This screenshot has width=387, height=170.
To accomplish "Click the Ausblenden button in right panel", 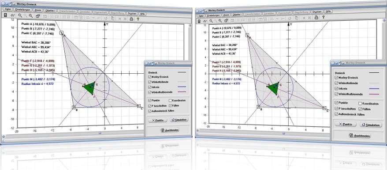I will point(360,136).
